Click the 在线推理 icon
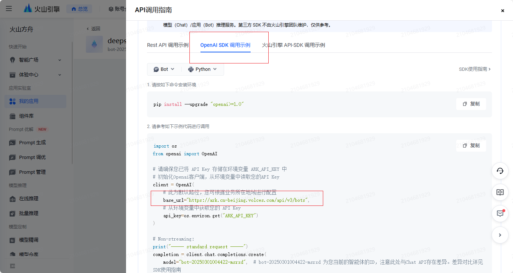The height and width of the screenshot is (273, 513). (x=13, y=198)
